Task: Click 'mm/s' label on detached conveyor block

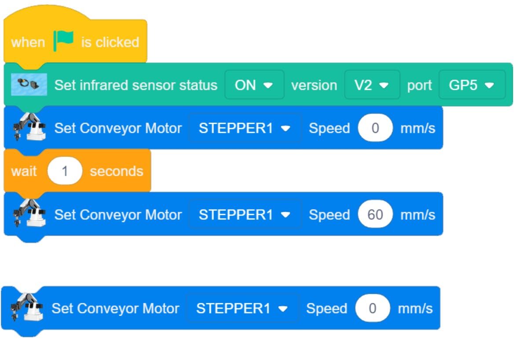Action: [415, 309]
